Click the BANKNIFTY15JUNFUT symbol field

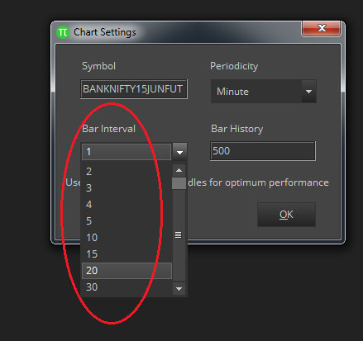click(134, 89)
